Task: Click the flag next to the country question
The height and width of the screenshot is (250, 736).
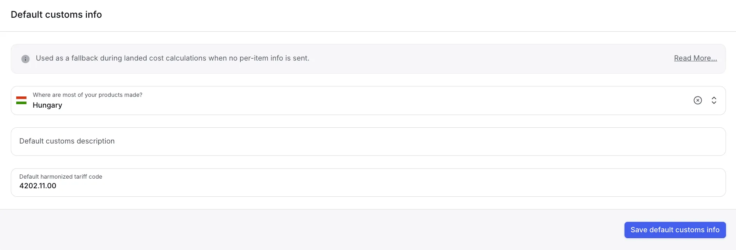Action: pyautogui.click(x=22, y=100)
